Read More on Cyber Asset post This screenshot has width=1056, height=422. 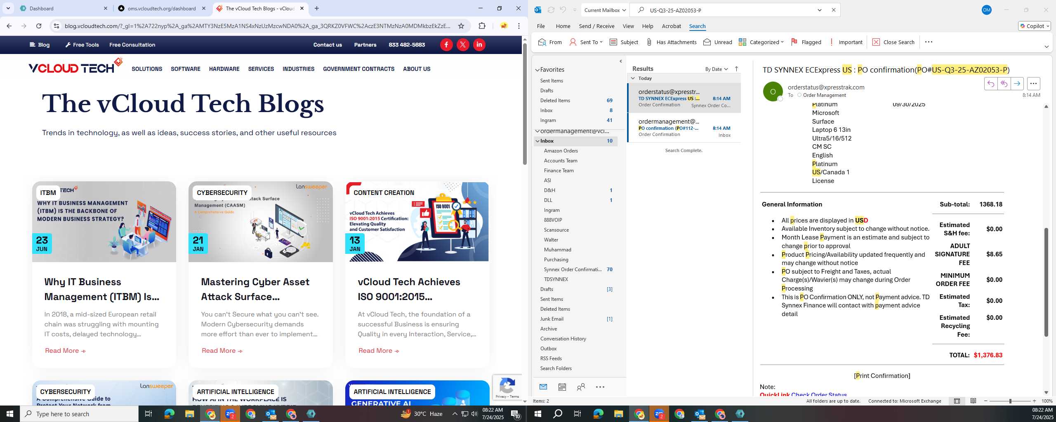pyautogui.click(x=222, y=351)
